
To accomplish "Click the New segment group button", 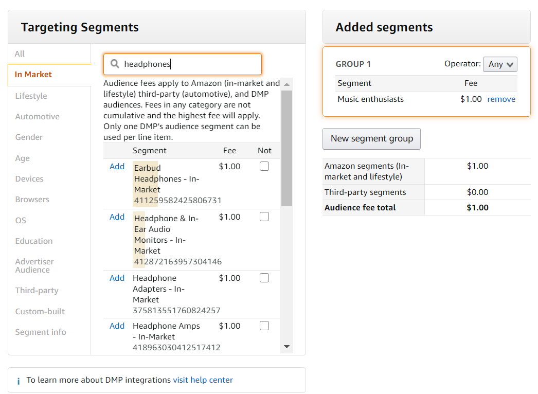I will 371,139.
